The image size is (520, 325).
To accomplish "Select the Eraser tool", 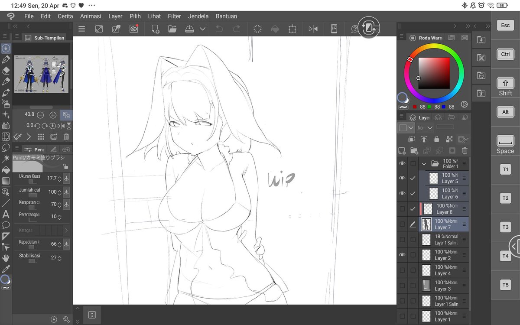I will 6,71.
